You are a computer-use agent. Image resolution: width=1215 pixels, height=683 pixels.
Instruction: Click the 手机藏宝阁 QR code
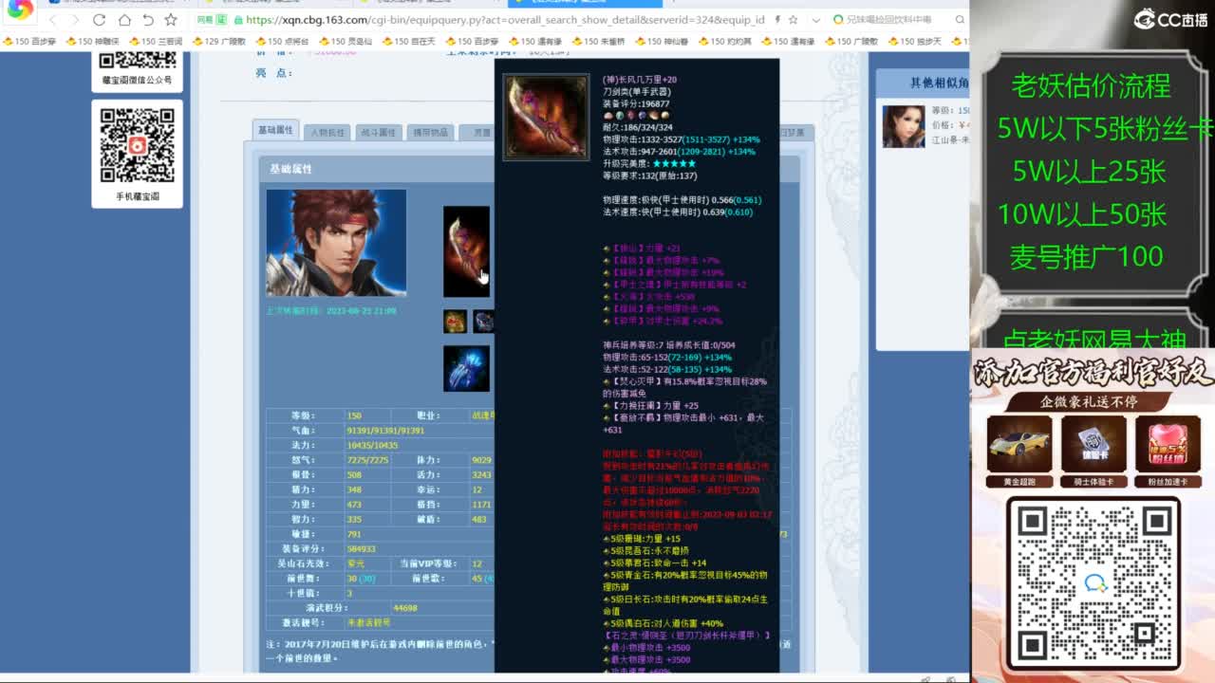138,145
